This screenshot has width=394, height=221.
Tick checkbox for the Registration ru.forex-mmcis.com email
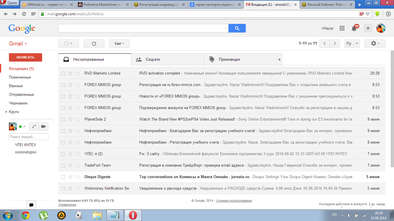click(x=63, y=85)
